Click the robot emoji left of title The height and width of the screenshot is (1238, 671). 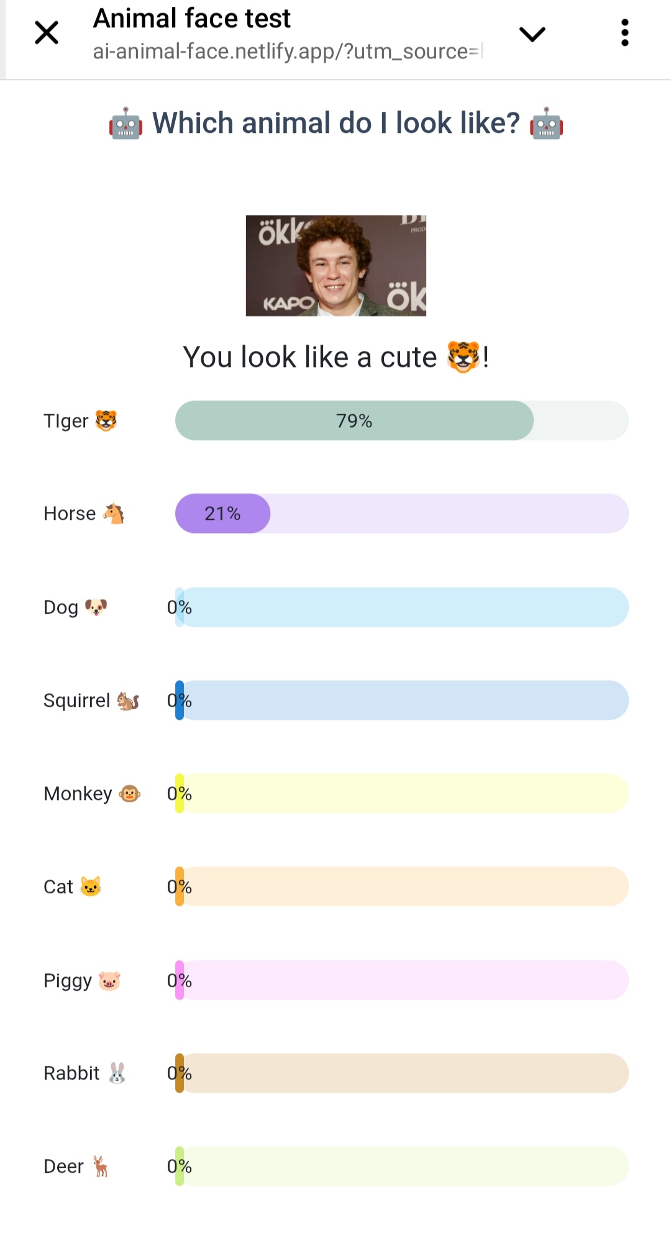[126, 124]
